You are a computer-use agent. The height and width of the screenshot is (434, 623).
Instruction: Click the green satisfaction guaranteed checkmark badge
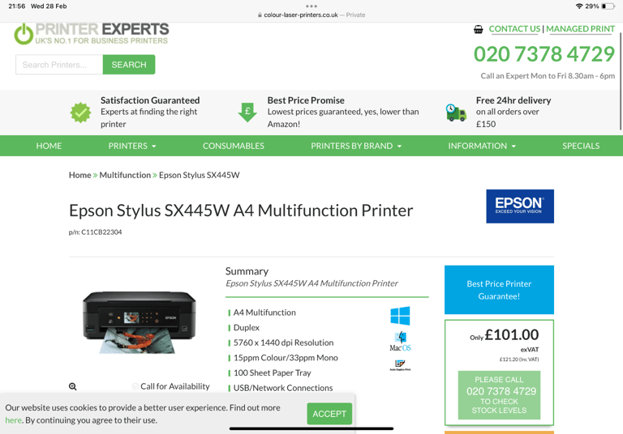coord(80,113)
